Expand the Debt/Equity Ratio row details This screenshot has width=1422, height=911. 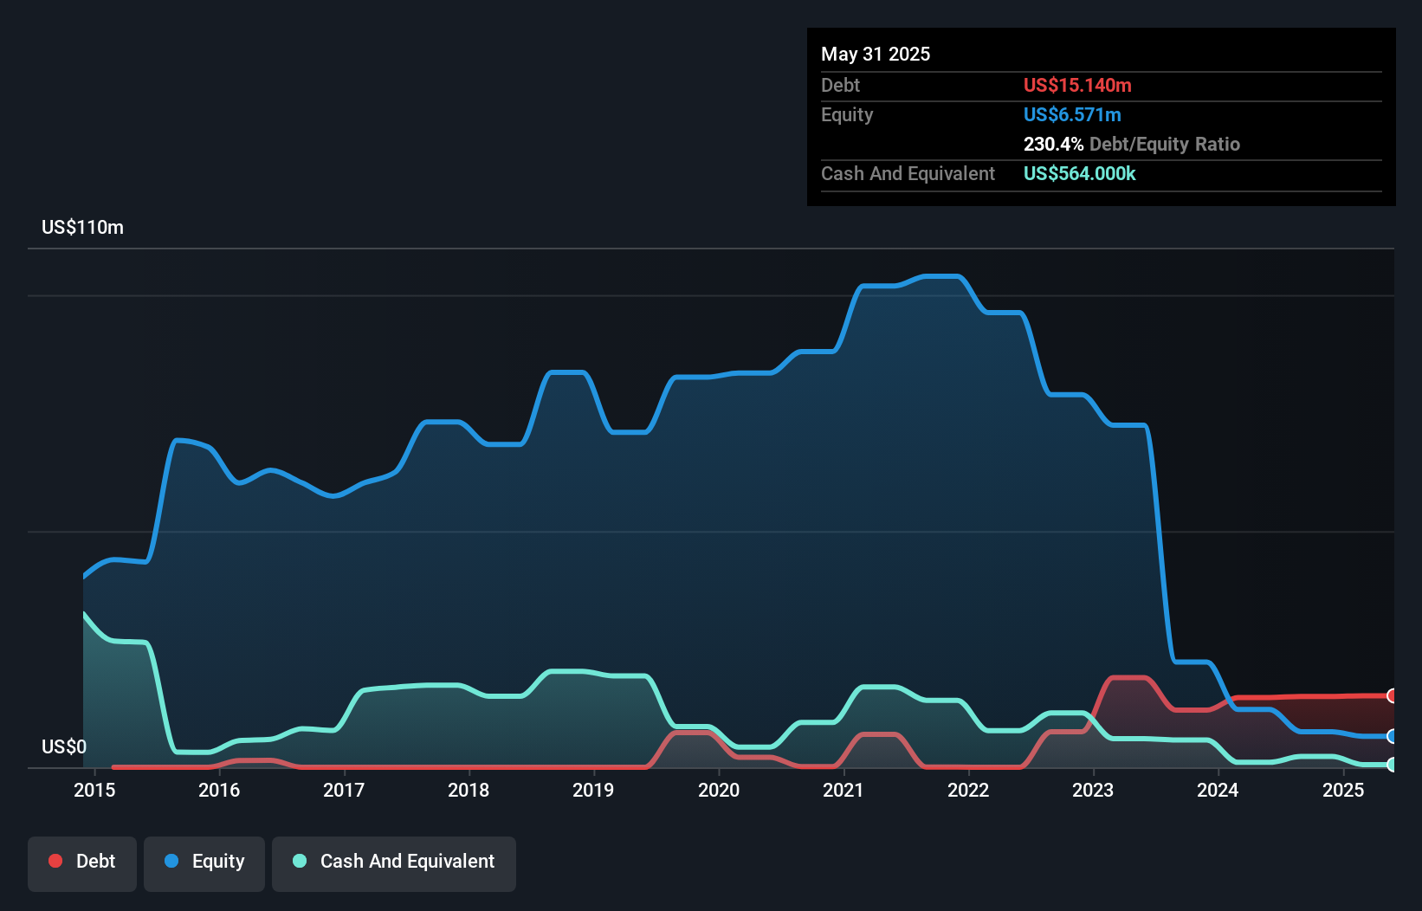1131,144
